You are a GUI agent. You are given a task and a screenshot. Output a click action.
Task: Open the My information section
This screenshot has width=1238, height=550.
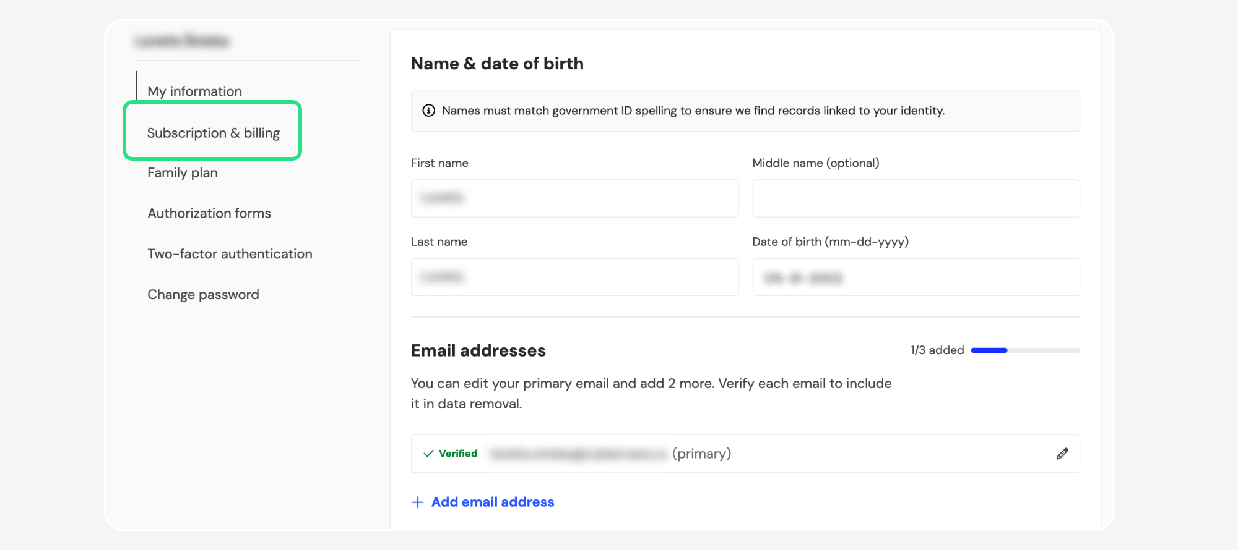click(x=194, y=91)
